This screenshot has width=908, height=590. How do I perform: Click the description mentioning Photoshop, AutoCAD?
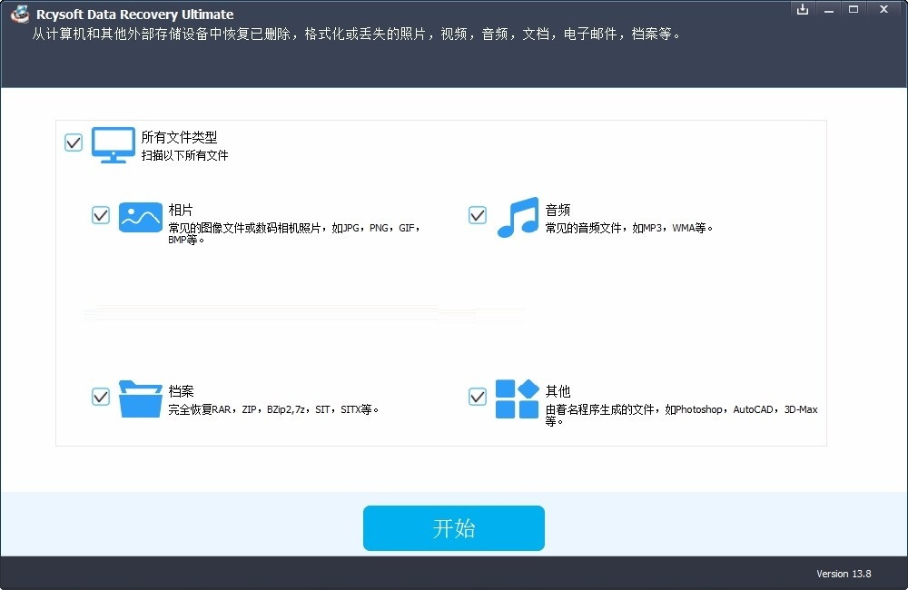coord(682,415)
